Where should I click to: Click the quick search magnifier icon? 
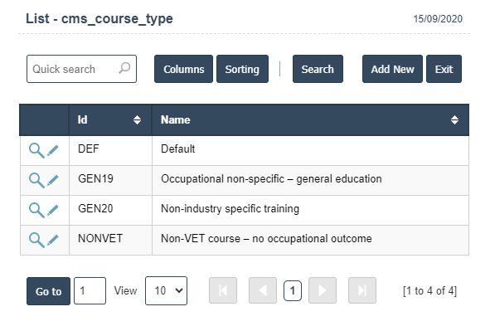tap(124, 68)
